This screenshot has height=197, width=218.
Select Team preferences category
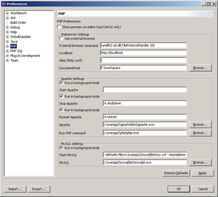point(14,61)
